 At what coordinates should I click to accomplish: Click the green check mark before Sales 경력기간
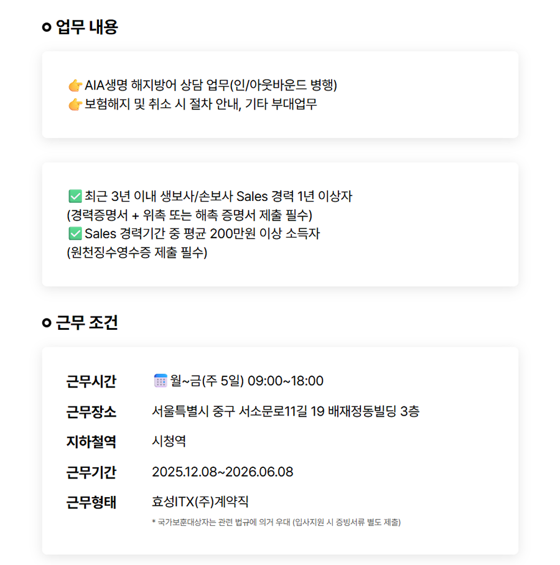[x=75, y=234]
